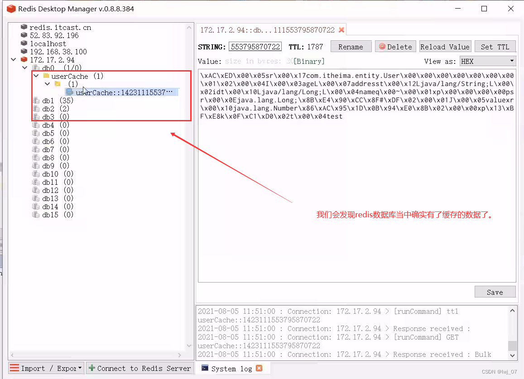The width and height of the screenshot is (524, 379).
Task: Collapse the nested (1) subfolder node
Action: (48, 84)
